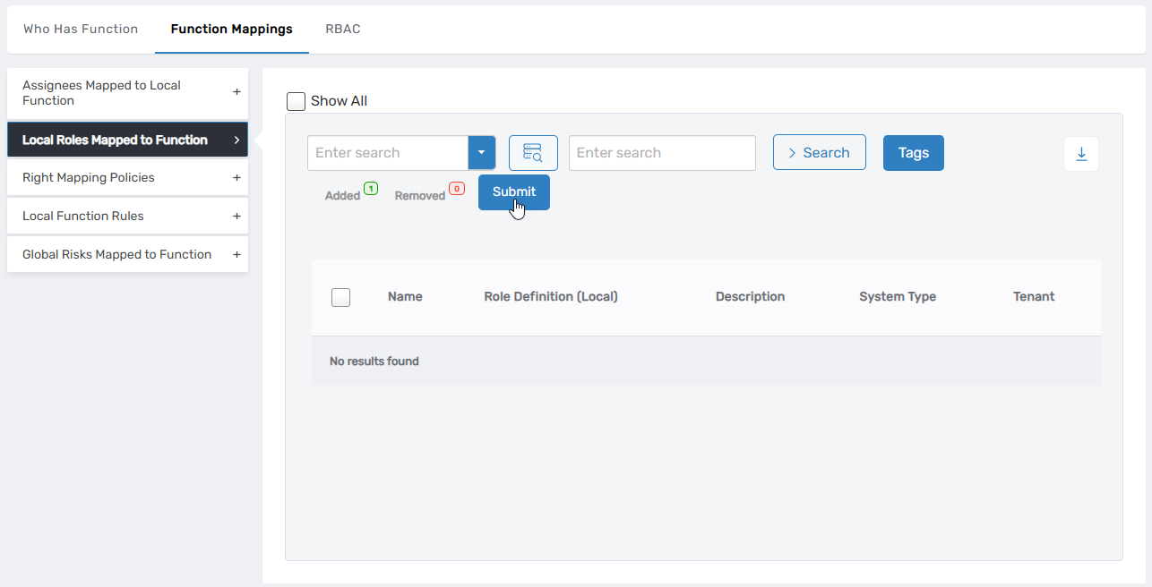Viewport: 1152px width, 587px height.
Task: Click the download export icon
Action: point(1081,154)
